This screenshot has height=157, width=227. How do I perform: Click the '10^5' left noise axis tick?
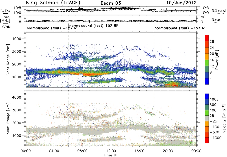coord(17,8)
